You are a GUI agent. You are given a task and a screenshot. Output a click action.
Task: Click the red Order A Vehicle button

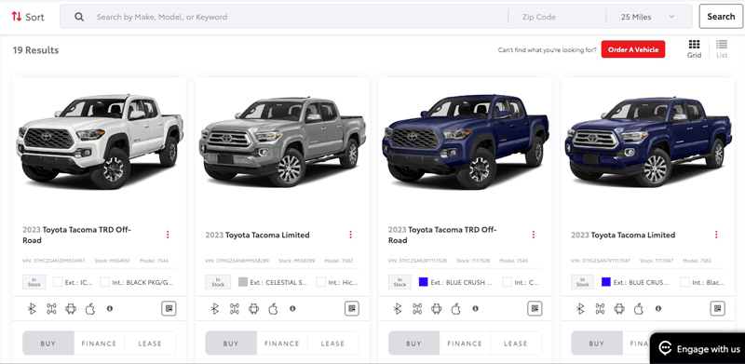click(633, 49)
